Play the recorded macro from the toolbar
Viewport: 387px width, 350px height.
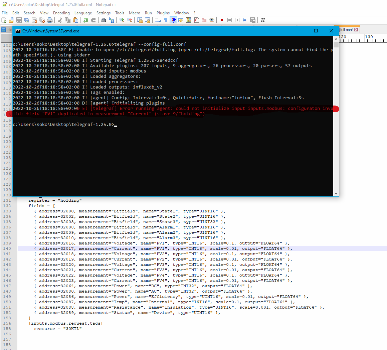click(x=237, y=20)
